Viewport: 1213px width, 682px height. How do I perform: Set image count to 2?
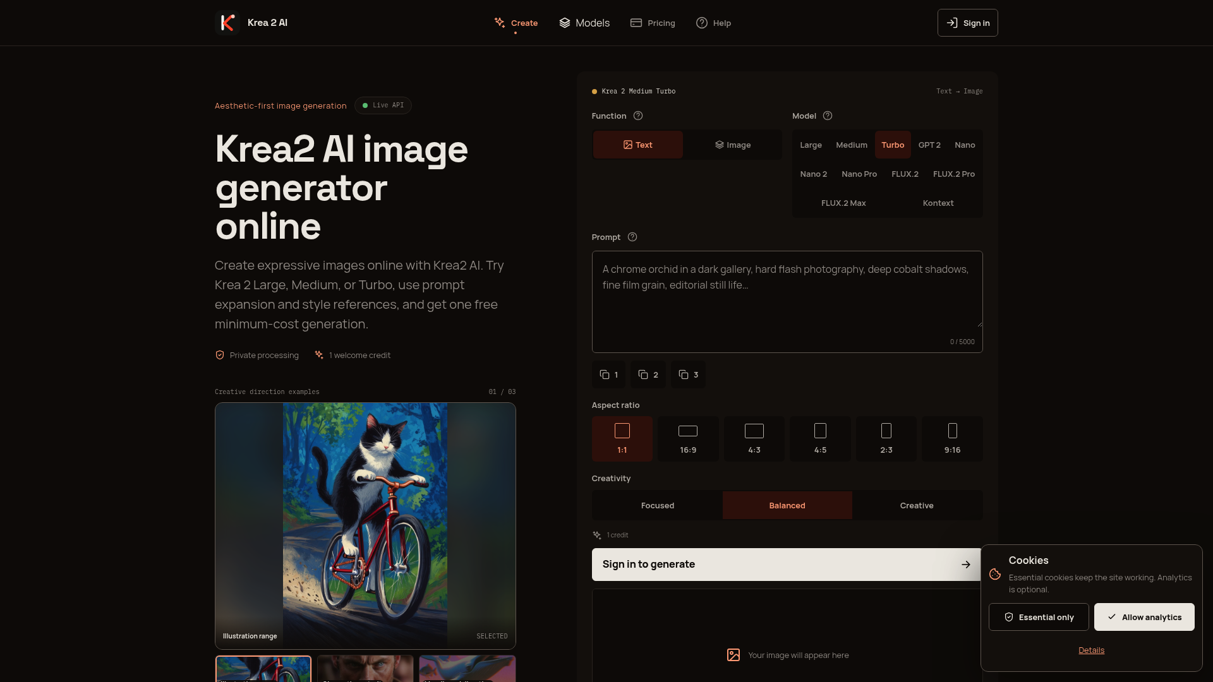tap(648, 374)
